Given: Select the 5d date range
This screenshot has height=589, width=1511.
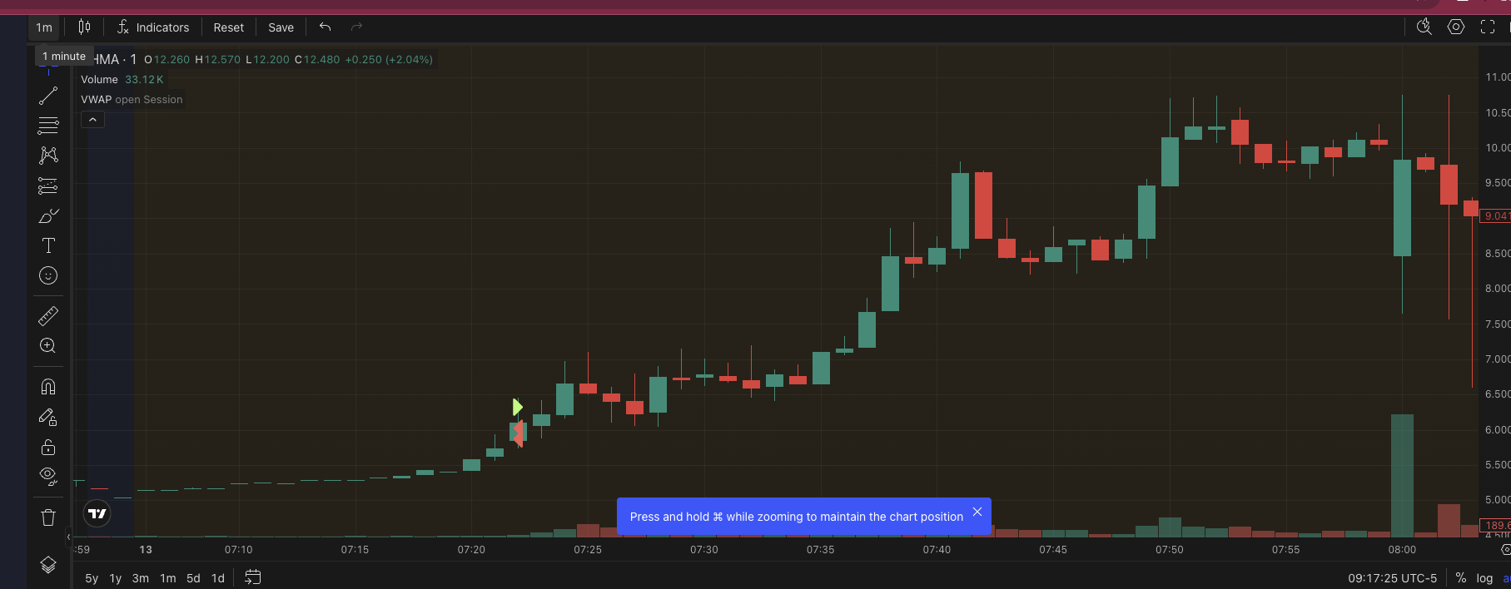Looking at the screenshot, I should [193, 578].
